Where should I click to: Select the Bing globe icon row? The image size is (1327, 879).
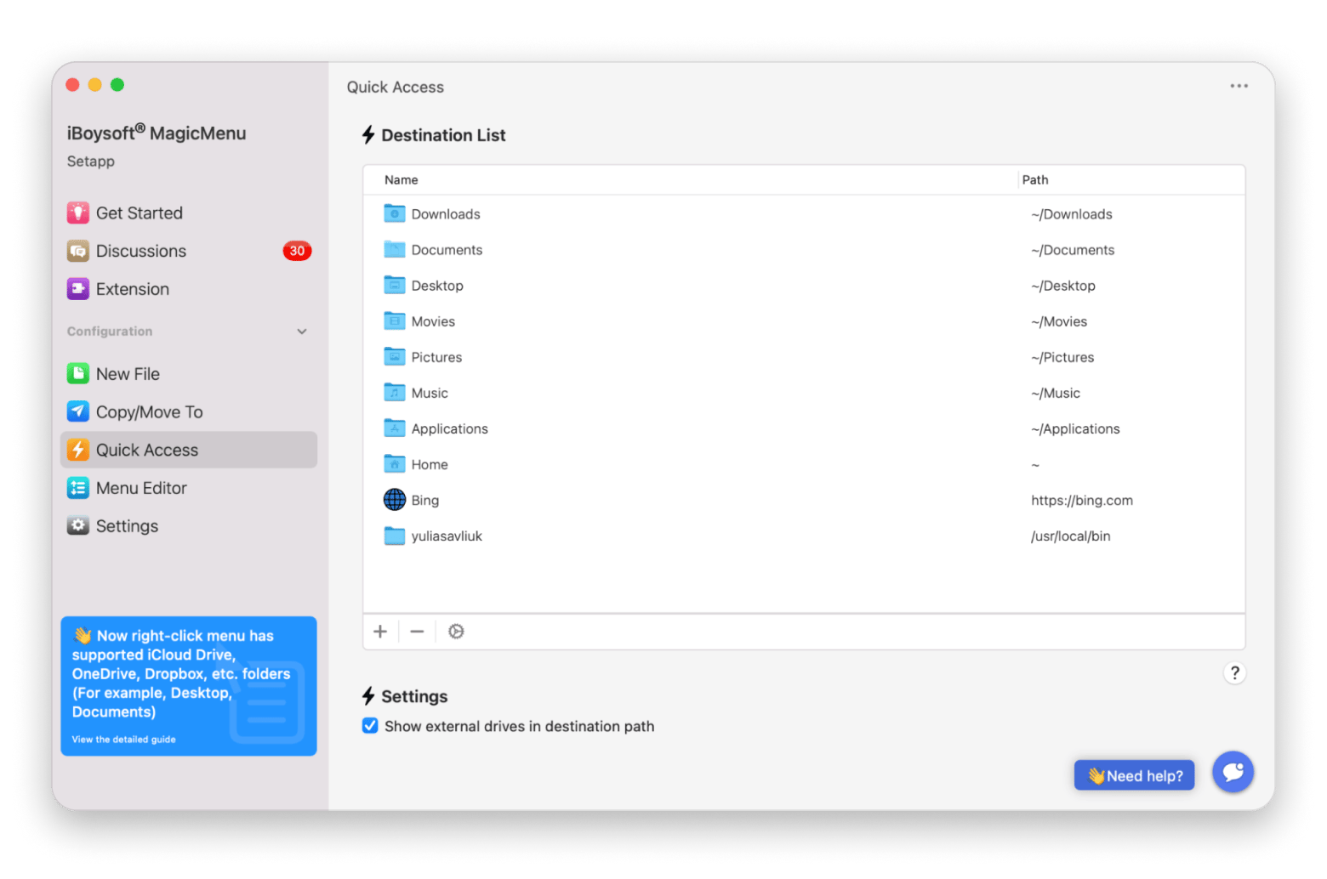tap(395, 500)
